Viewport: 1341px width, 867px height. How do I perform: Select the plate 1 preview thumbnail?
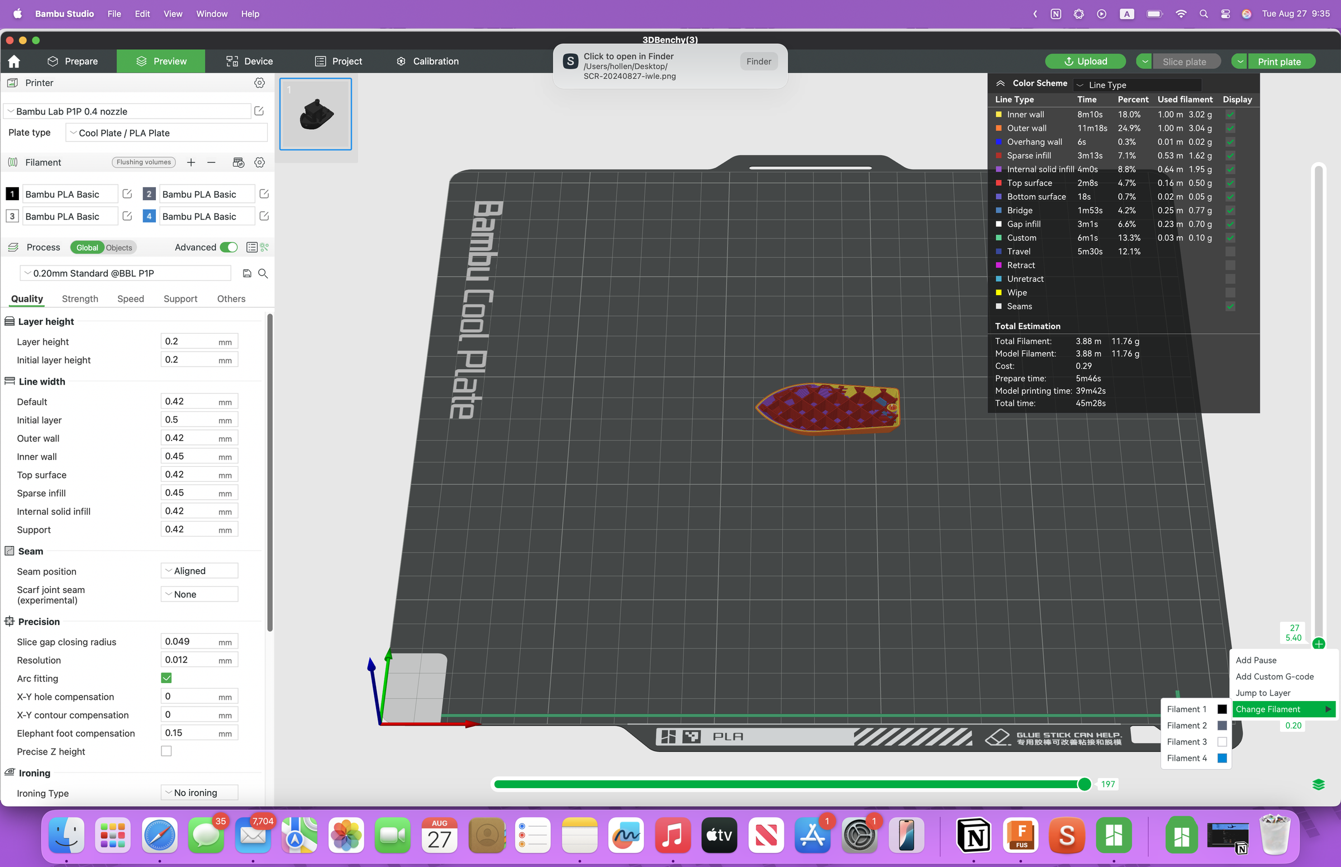click(x=316, y=113)
